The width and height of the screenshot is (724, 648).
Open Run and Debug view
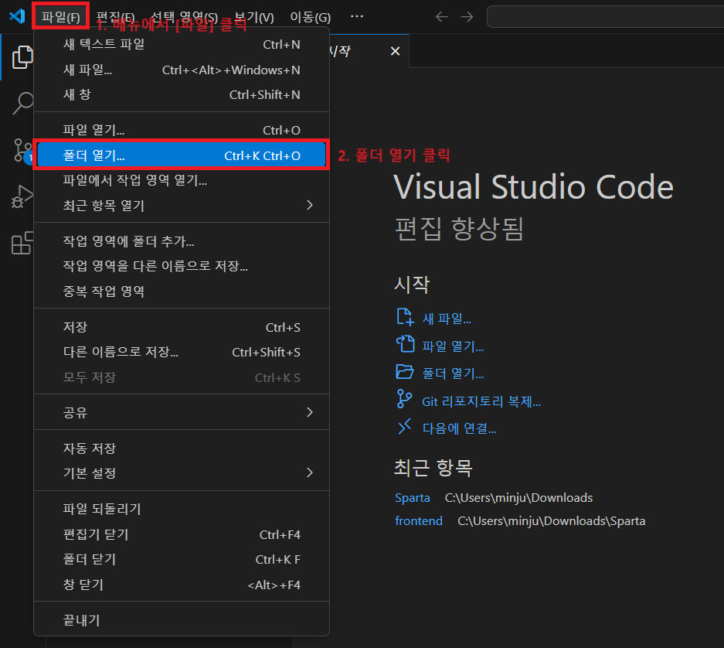point(22,196)
